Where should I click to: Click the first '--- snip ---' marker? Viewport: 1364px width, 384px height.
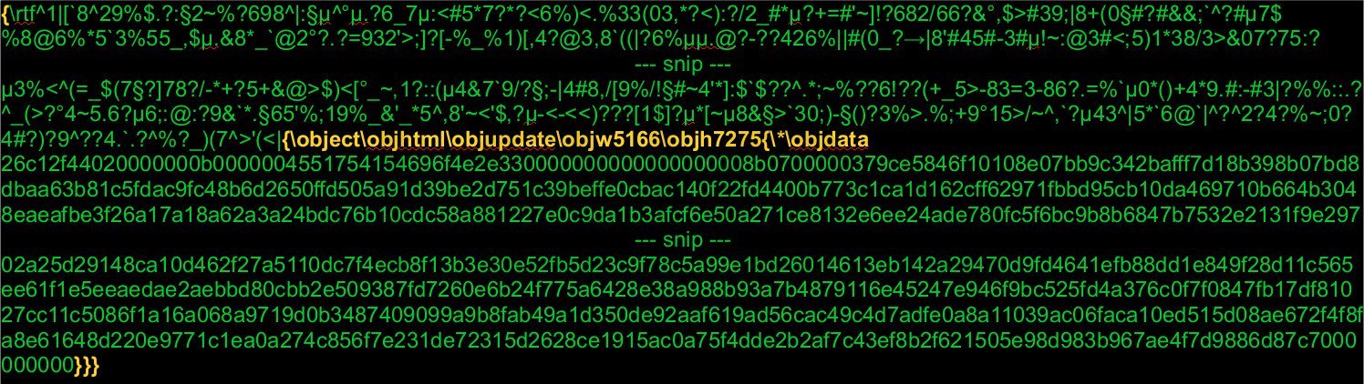(x=682, y=66)
